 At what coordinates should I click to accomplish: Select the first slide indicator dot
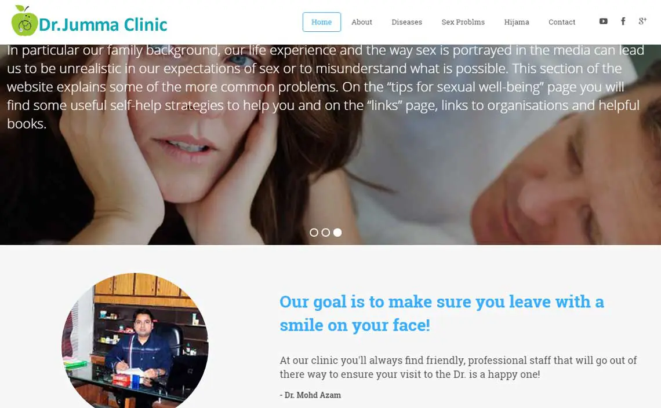coord(314,232)
